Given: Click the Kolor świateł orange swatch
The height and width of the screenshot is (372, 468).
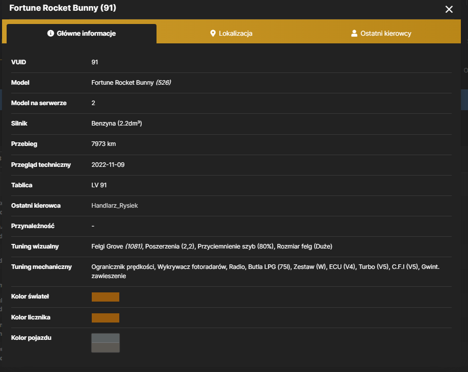Looking at the screenshot, I should [x=106, y=297].
